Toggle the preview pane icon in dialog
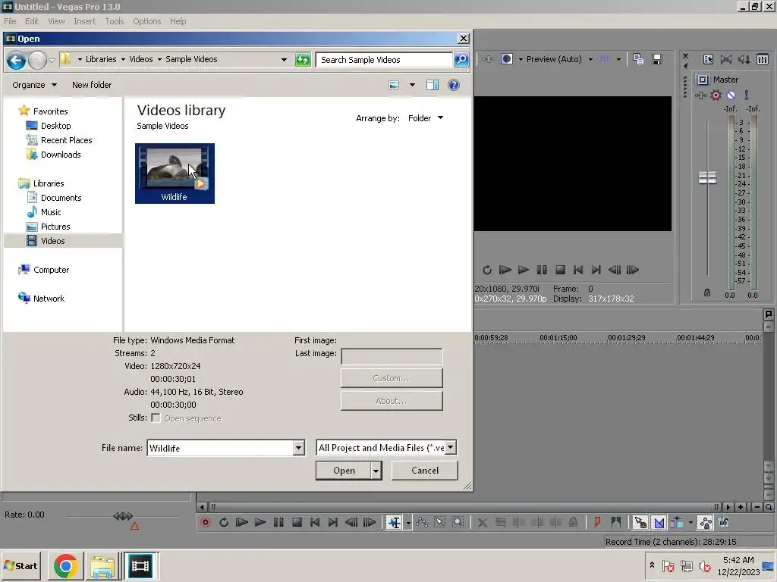 432,85
